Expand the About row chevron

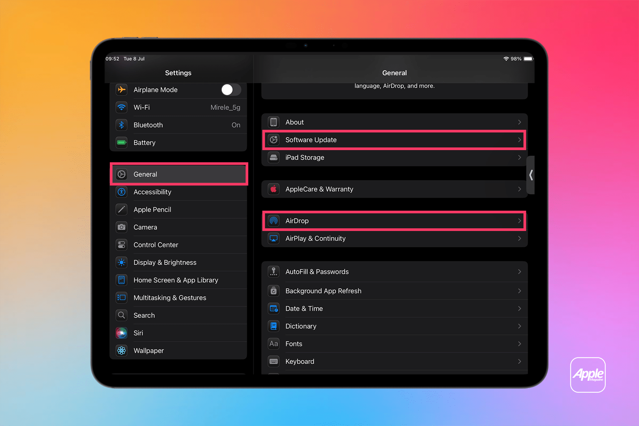[x=520, y=122]
